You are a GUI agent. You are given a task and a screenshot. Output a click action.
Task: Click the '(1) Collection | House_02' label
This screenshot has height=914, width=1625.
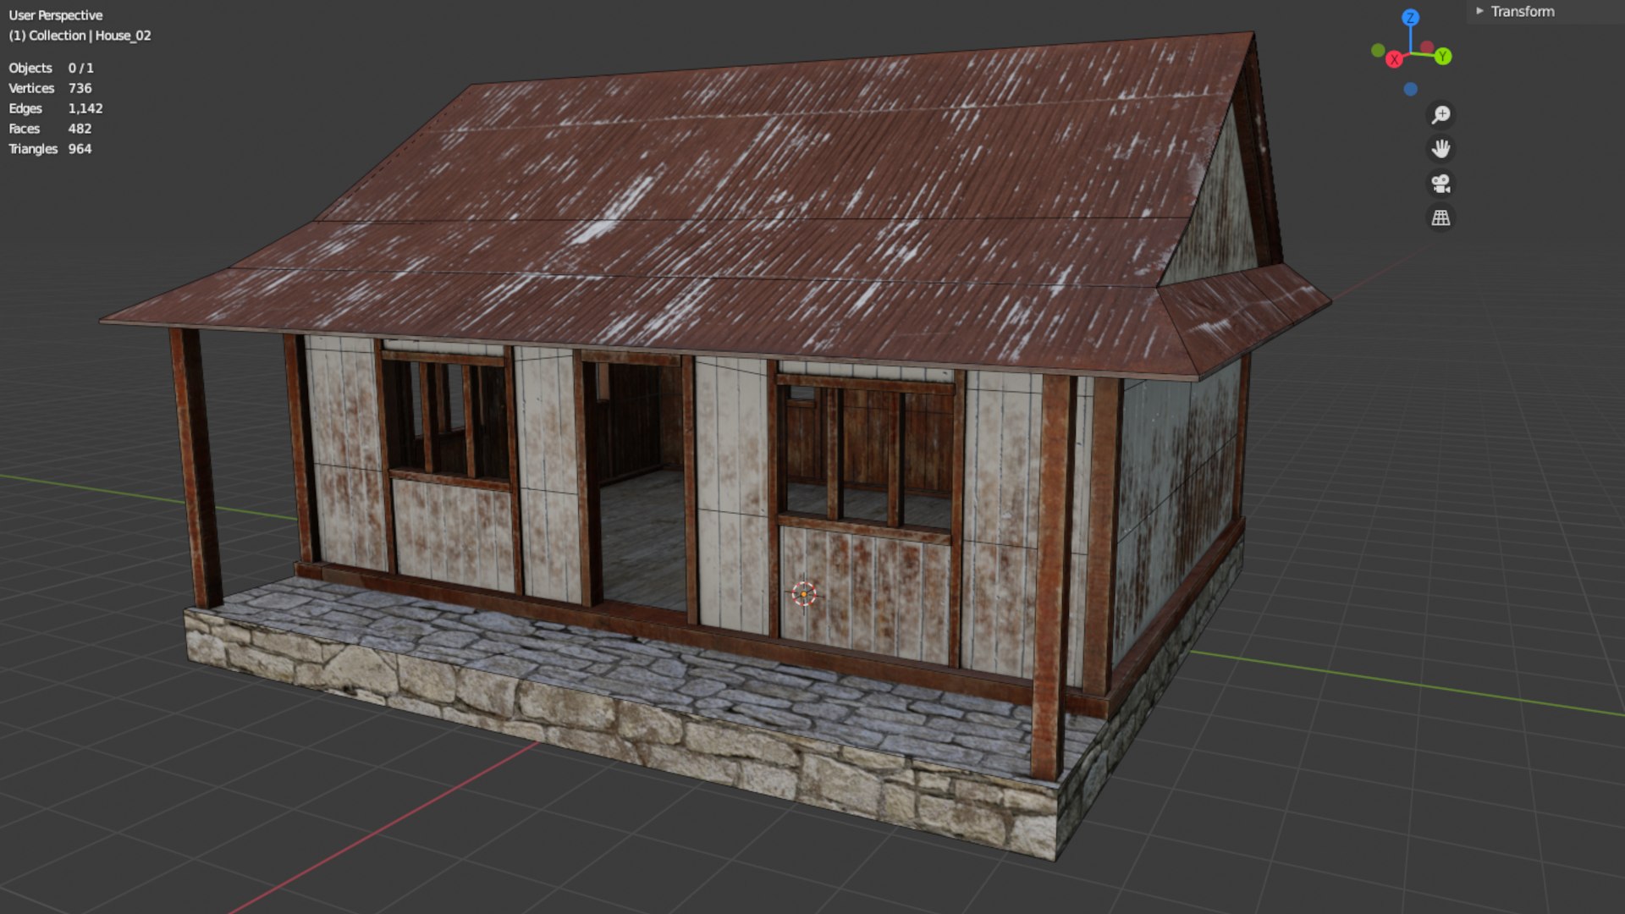tap(80, 36)
